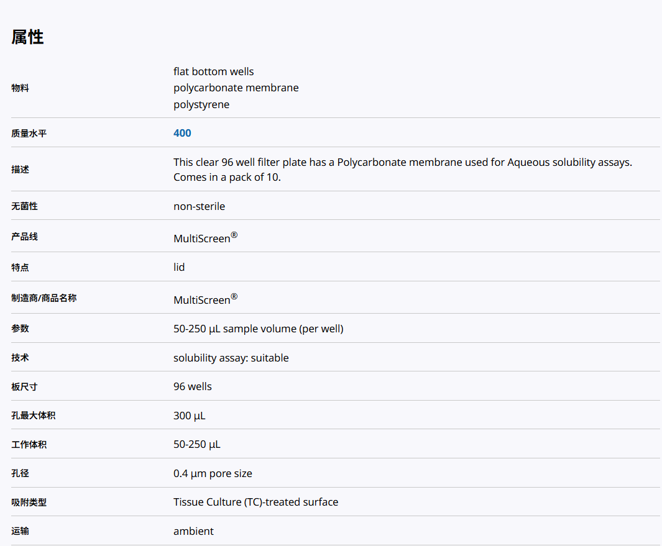Click the 属性 section heading
662x546 pixels.
pos(27,37)
